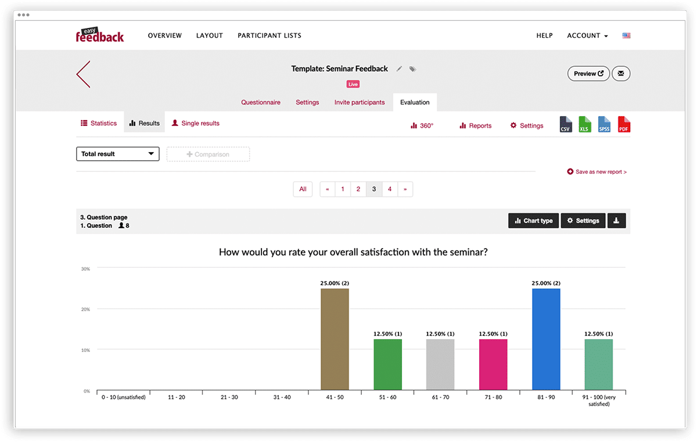The height and width of the screenshot is (442, 697).
Task: Click the blue 81 - 90 bar
Action: [546, 339]
